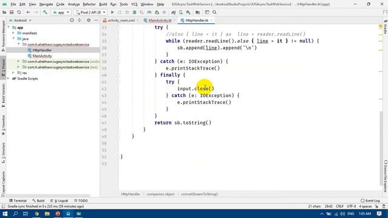Build project with the hammer icon

pos(45,12)
